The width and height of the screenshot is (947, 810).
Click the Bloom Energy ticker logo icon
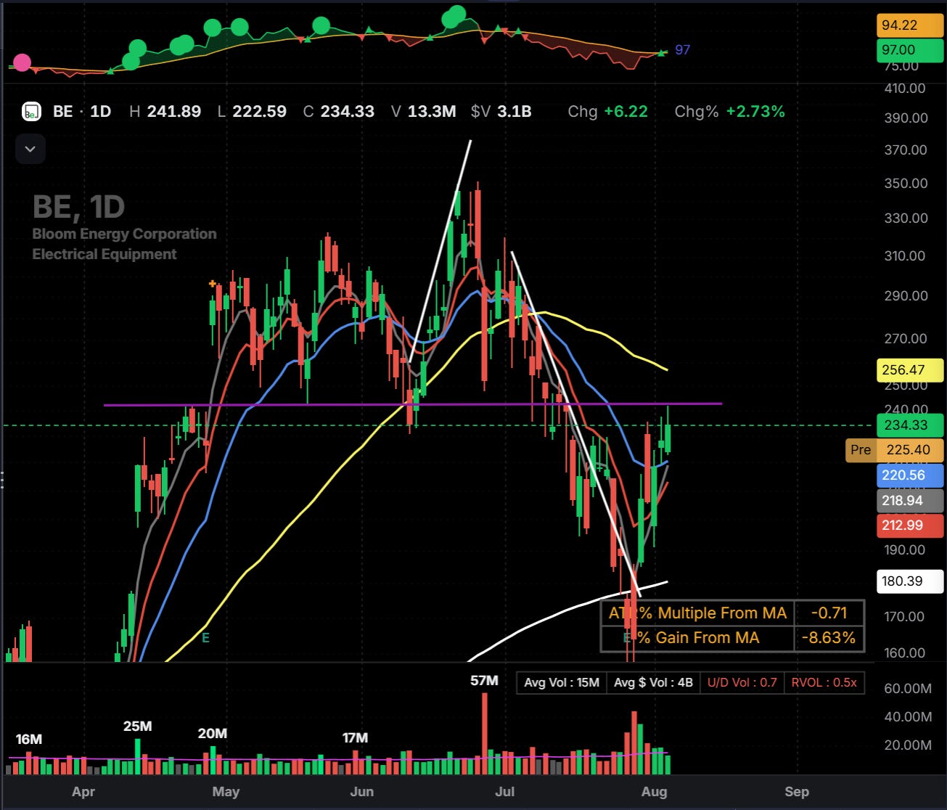tap(30, 112)
